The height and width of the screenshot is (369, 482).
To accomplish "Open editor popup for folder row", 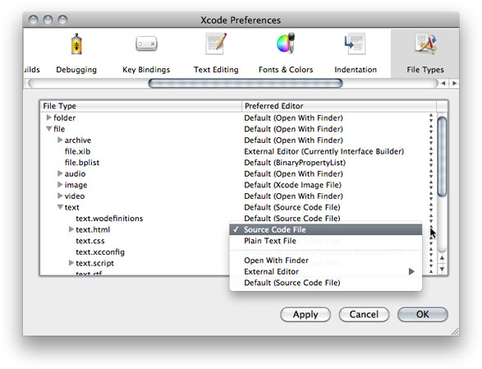I will tap(431, 118).
